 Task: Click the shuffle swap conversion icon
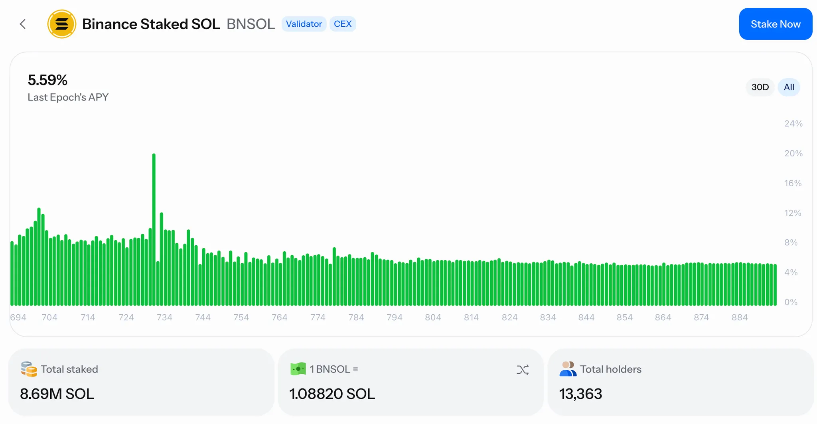(523, 370)
